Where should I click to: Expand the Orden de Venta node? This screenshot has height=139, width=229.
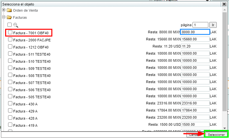[4, 10]
